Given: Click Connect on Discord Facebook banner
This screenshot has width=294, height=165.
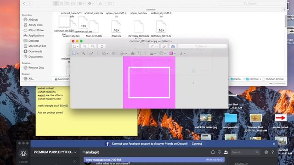Looking at the screenshot, I should coord(197,143).
